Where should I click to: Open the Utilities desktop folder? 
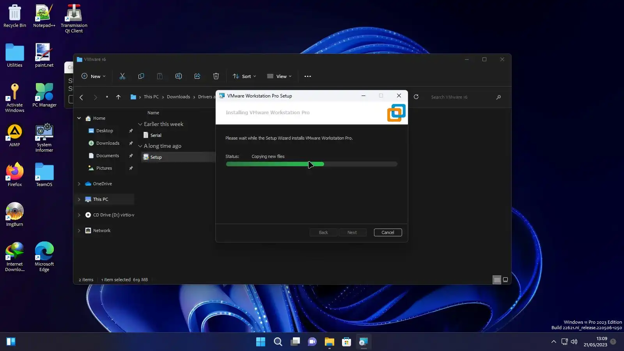pos(15,55)
